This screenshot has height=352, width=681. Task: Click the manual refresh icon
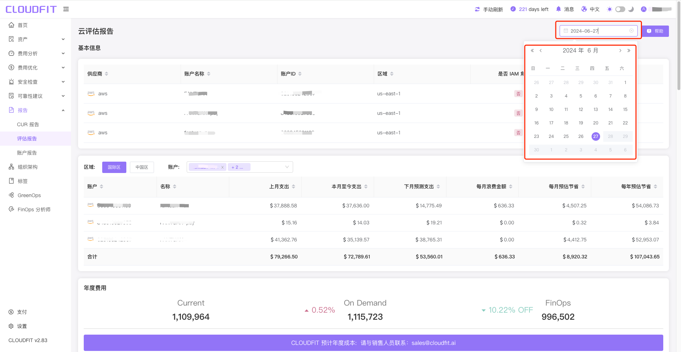pyautogui.click(x=477, y=10)
